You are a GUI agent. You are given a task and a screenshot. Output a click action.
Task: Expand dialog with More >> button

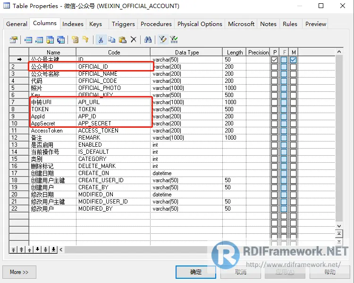pyautogui.click(x=19, y=272)
